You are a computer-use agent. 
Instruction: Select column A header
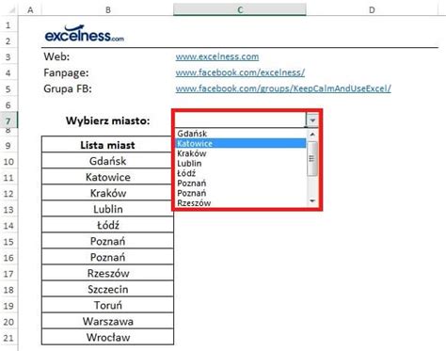[30, 9]
